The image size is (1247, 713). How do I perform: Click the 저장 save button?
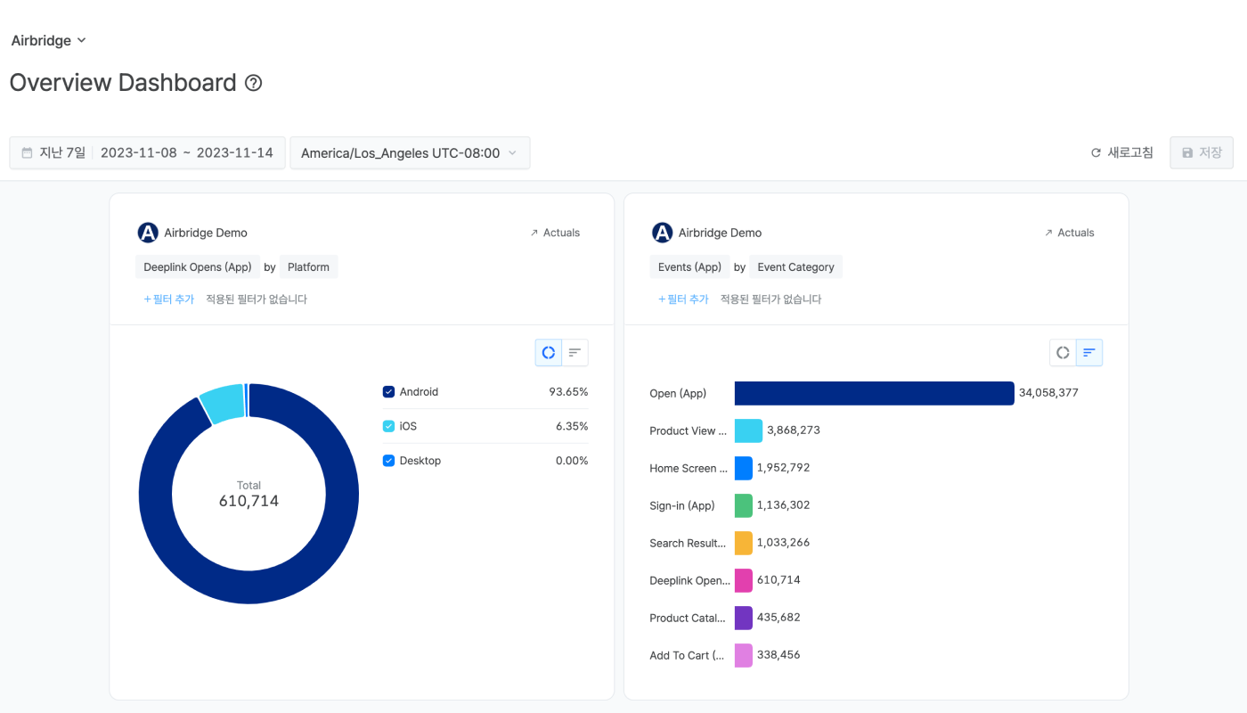tap(1202, 152)
